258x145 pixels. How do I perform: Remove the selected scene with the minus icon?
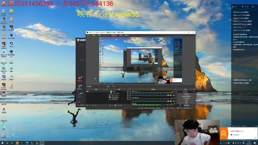(90, 105)
